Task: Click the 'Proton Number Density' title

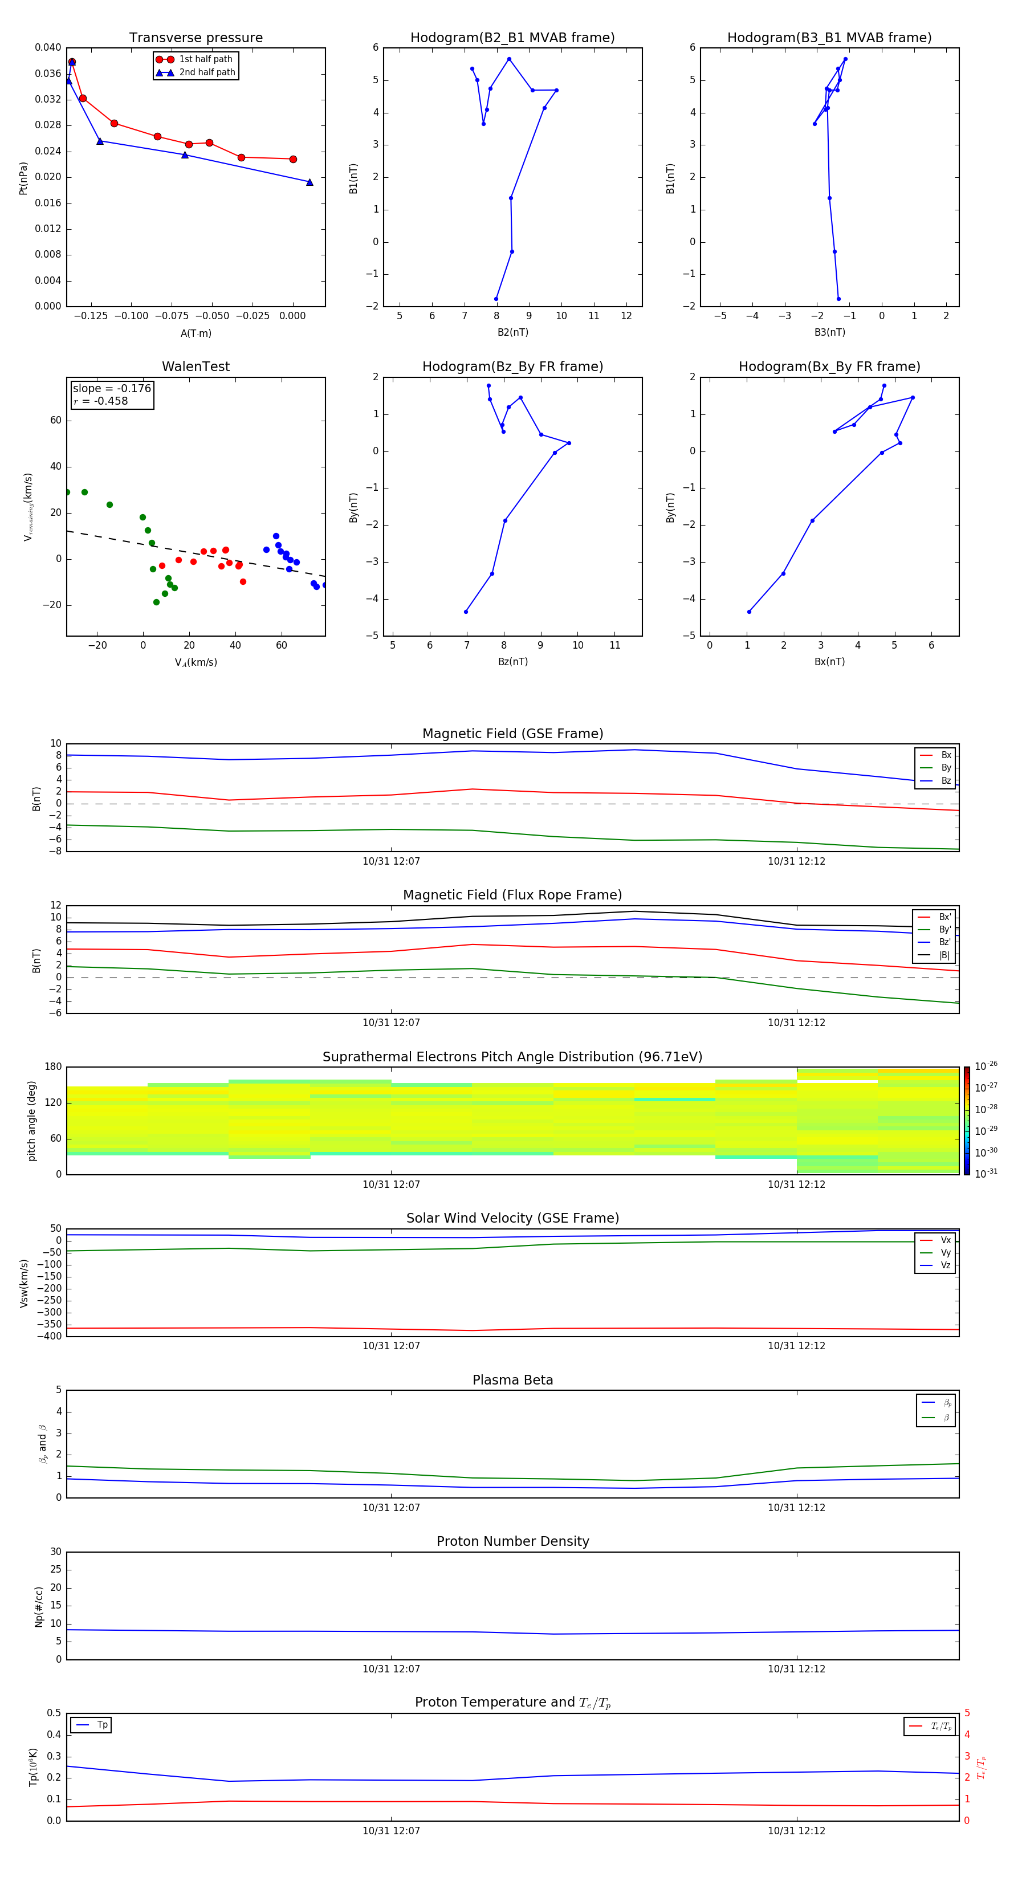Action: [512, 1541]
